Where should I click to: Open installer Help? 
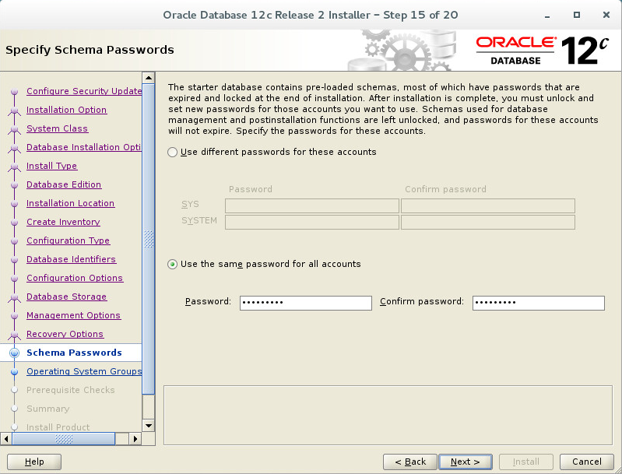(34, 462)
